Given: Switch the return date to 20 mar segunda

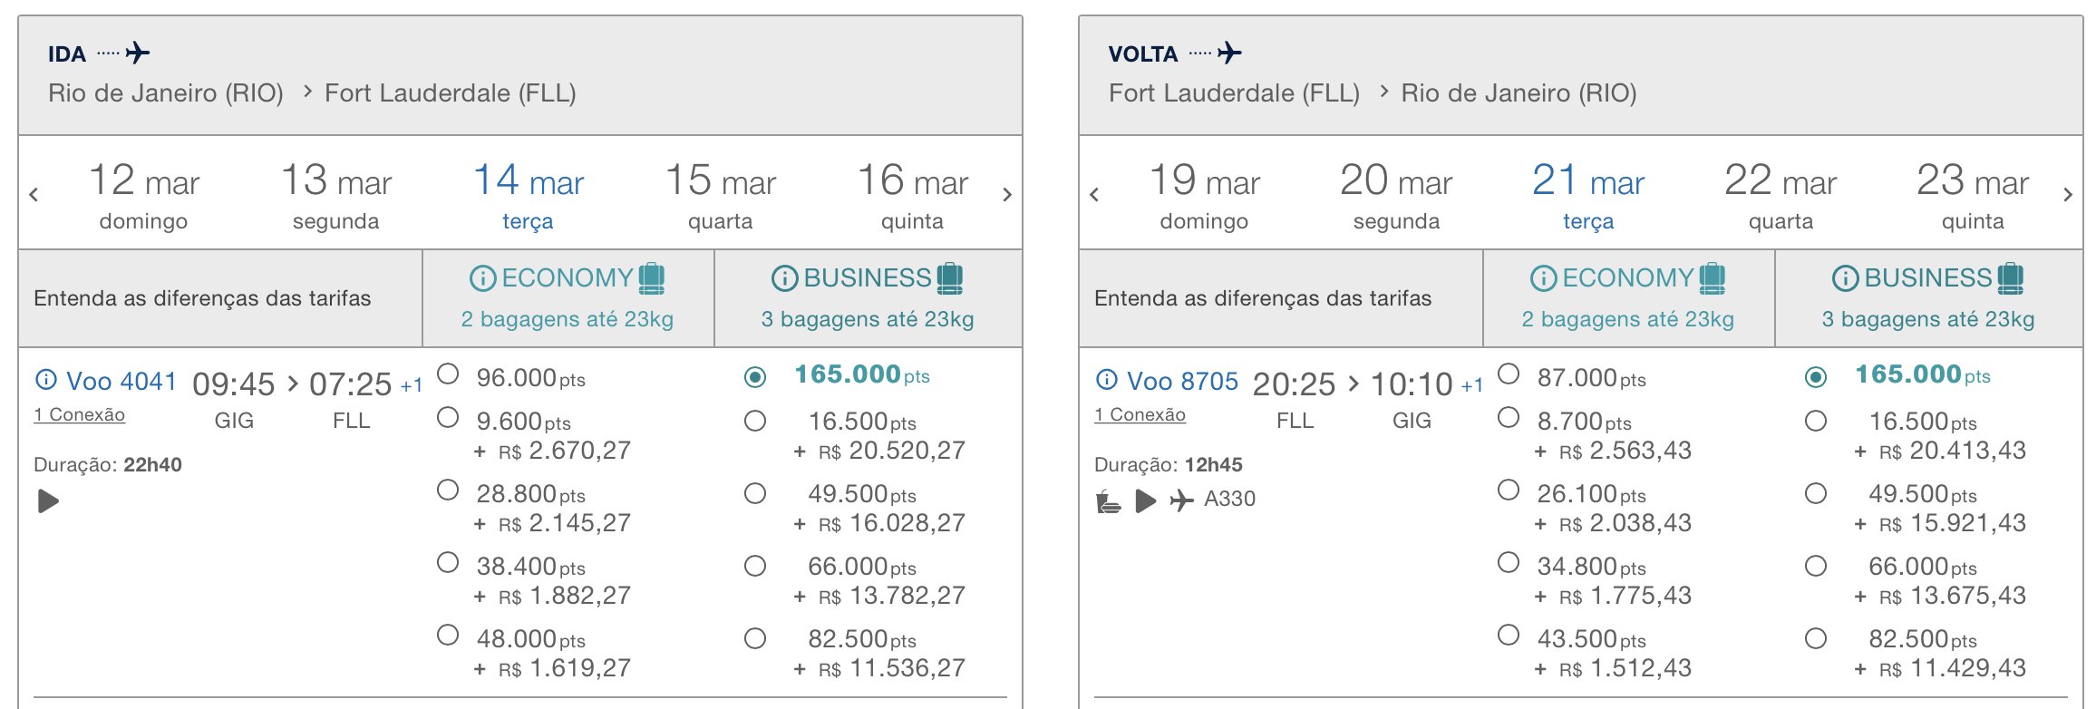Looking at the screenshot, I should (x=1396, y=195).
